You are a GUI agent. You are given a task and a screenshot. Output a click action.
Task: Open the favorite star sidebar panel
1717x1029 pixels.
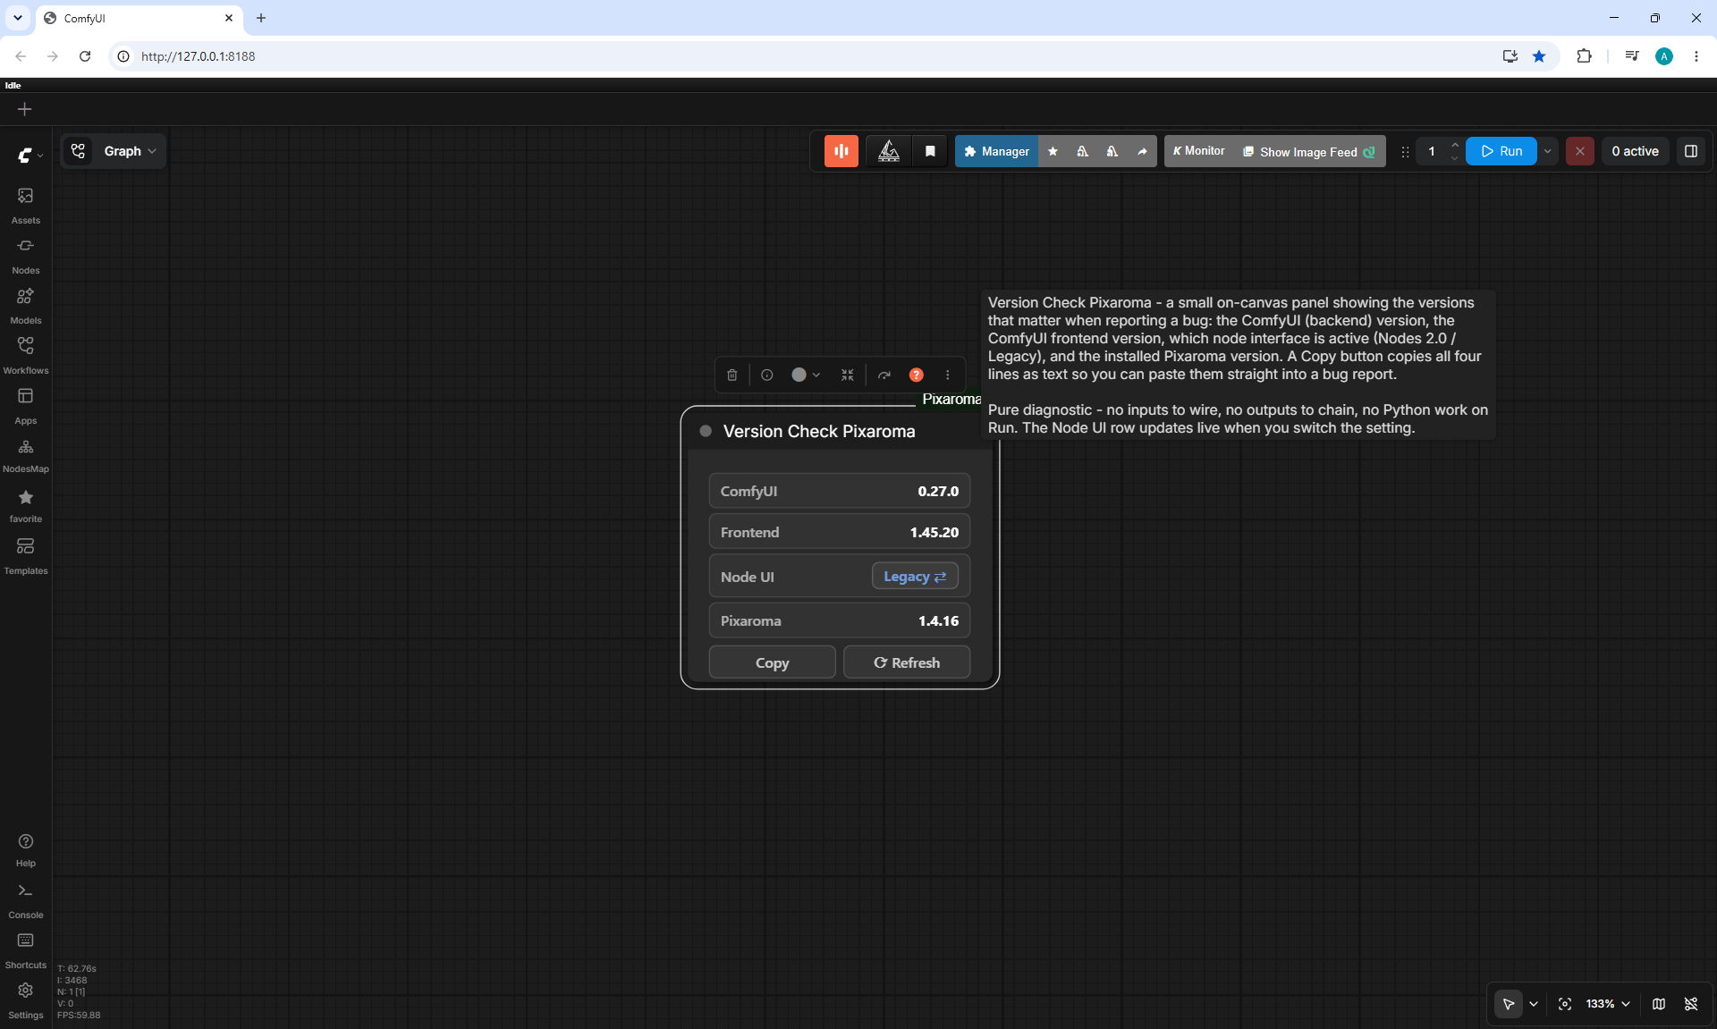tap(25, 505)
